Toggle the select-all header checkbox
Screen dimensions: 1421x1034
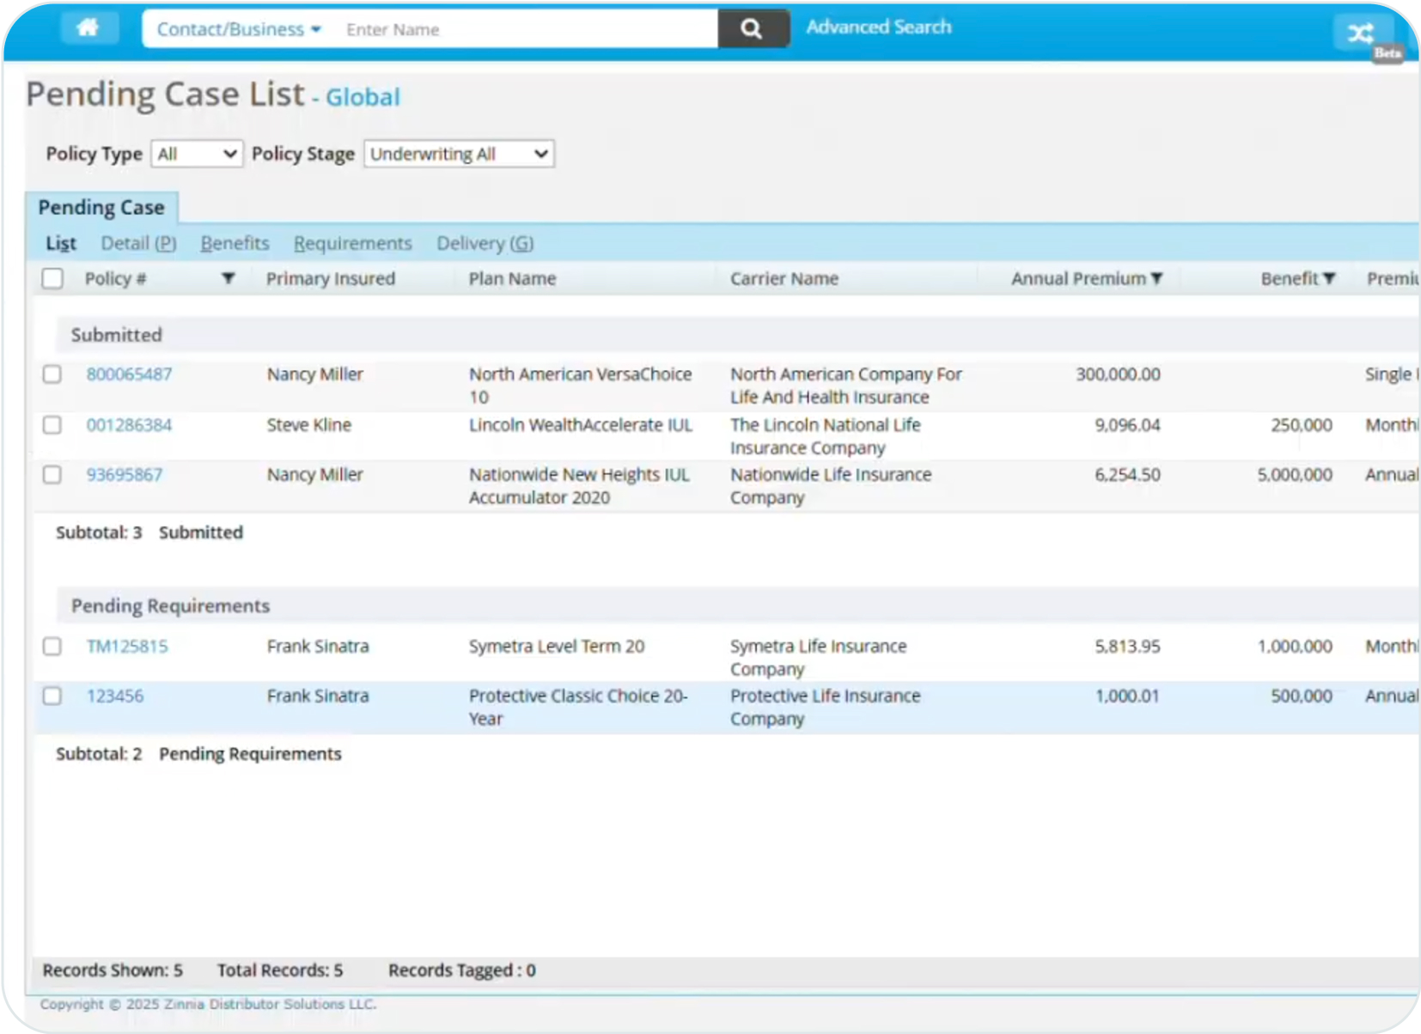(52, 278)
